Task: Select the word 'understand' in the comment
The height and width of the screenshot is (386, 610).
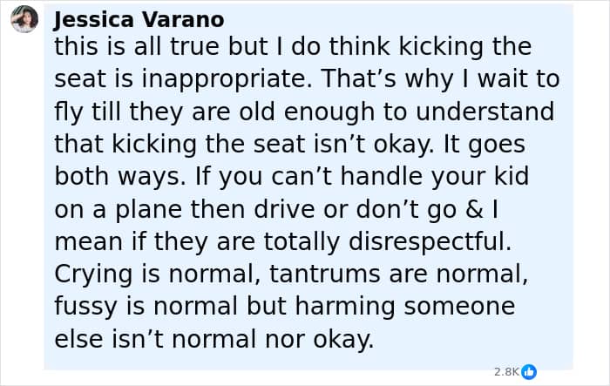Action: (x=485, y=112)
